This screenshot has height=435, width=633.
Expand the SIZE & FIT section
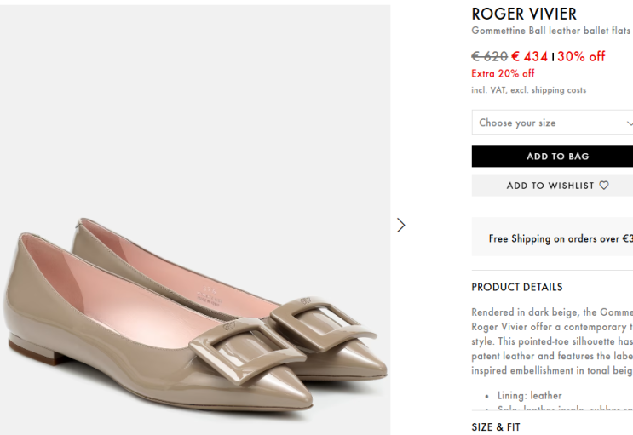(x=496, y=426)
